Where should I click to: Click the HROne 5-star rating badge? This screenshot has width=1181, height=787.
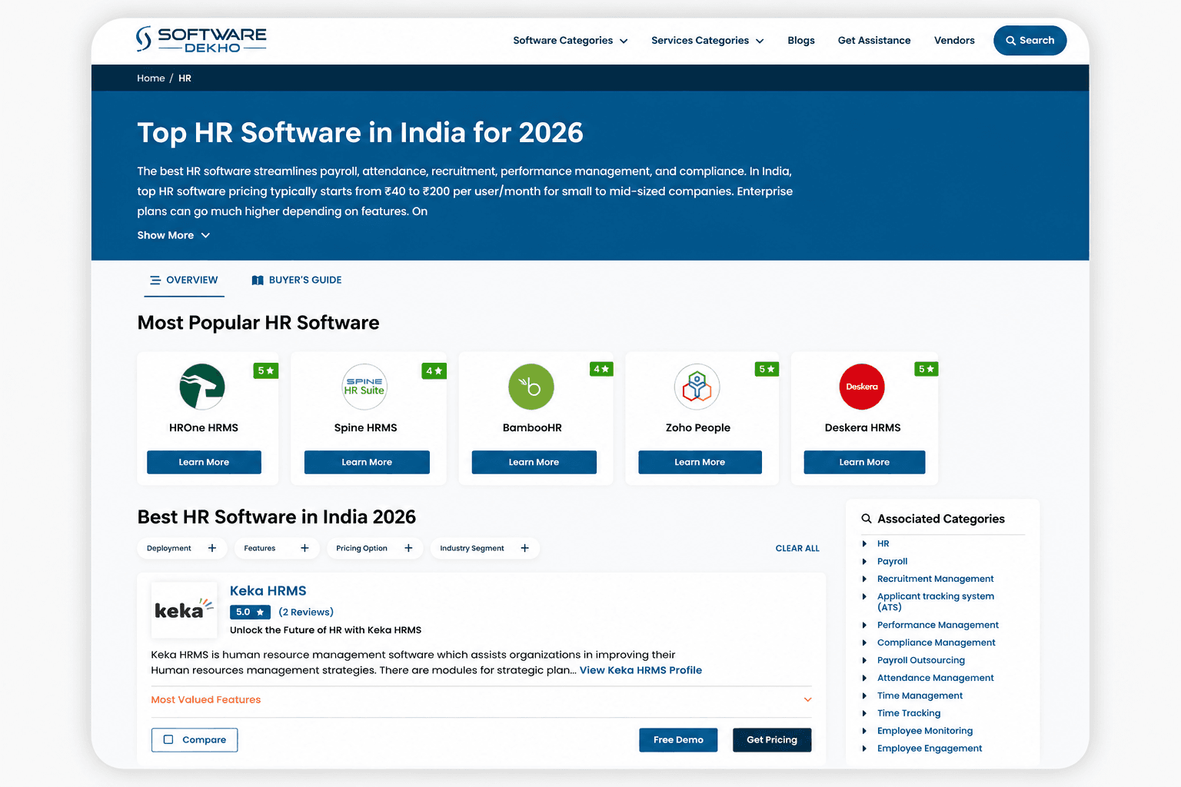click(266, 370)
